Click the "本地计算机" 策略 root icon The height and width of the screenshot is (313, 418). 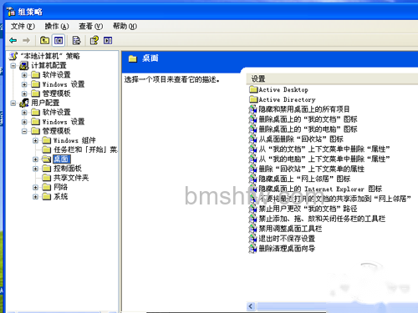click(x=13, y=56)
